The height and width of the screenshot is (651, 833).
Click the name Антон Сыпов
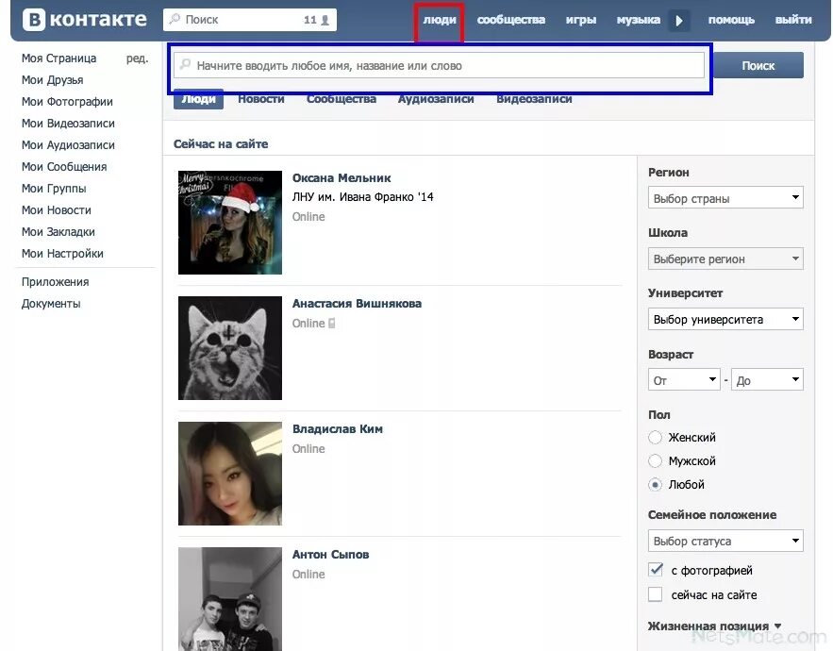330,554
